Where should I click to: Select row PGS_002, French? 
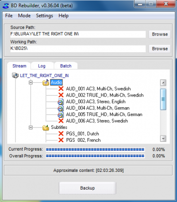coord(83,140)
